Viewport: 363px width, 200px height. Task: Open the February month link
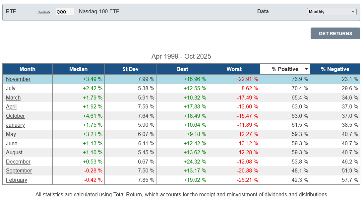coord(17,180)
